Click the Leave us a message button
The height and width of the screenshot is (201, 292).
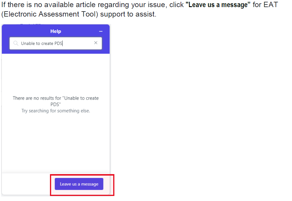[79, 184]
